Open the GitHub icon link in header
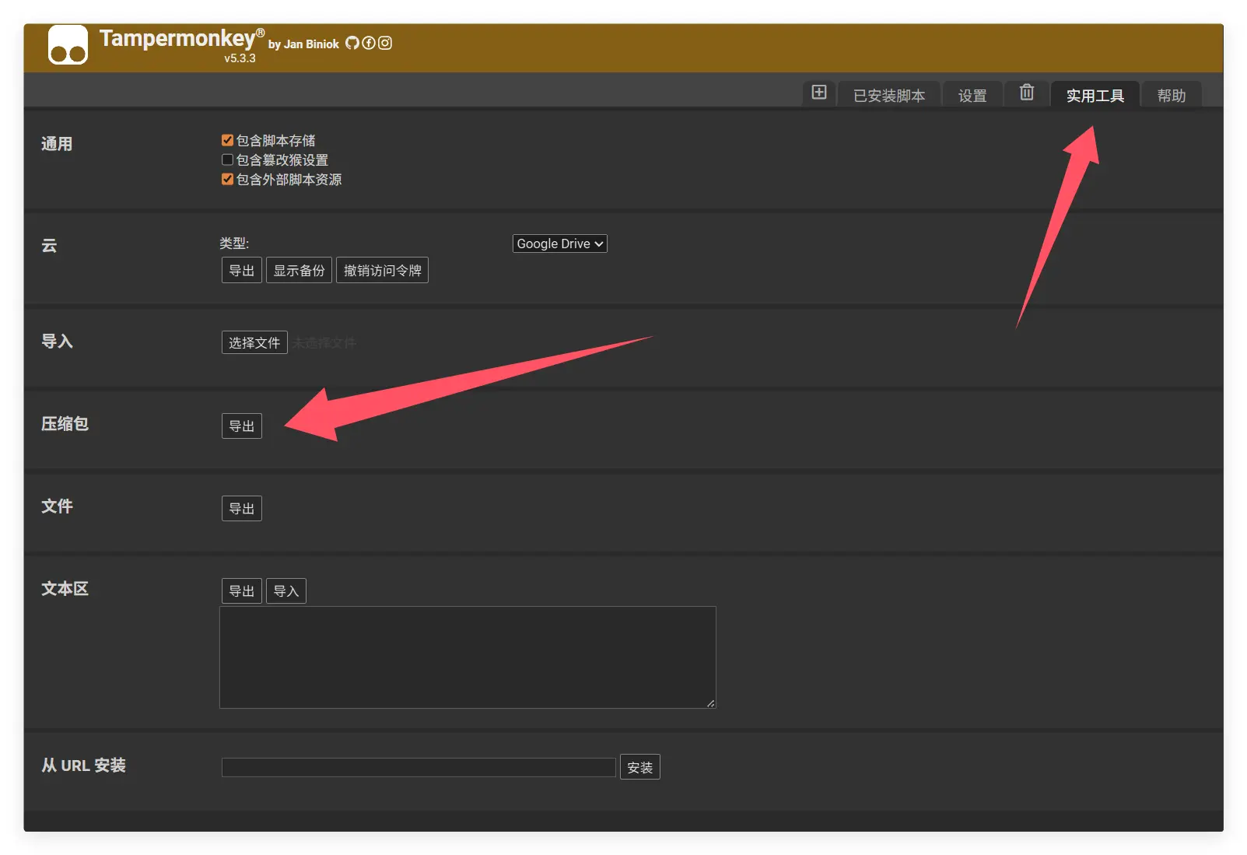This screenshot has height=855, width=1247. tap(352, 43)
